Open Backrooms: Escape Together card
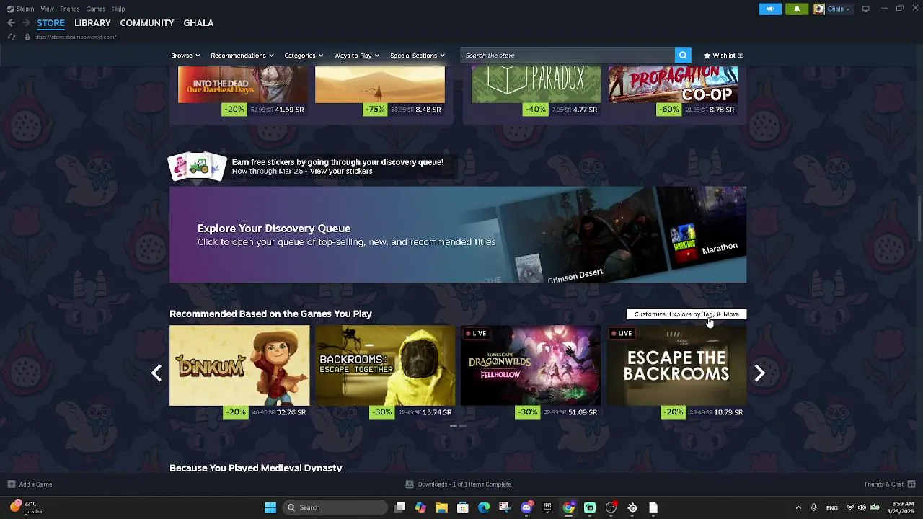Image resolution: width=923 pixels, height=519 pixels. point(385,365)
